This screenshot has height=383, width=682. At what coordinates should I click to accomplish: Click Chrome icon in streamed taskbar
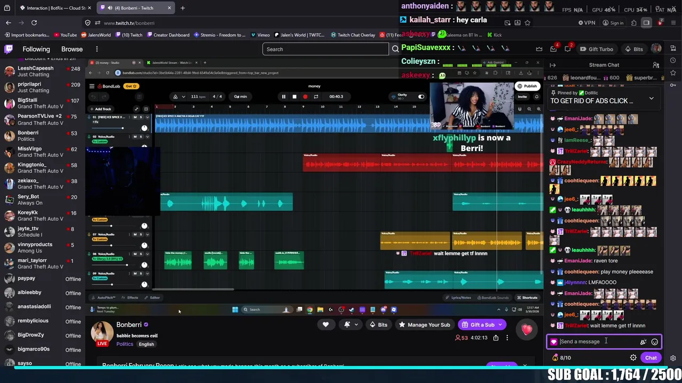pyautogui.click(x=310, y=310)
